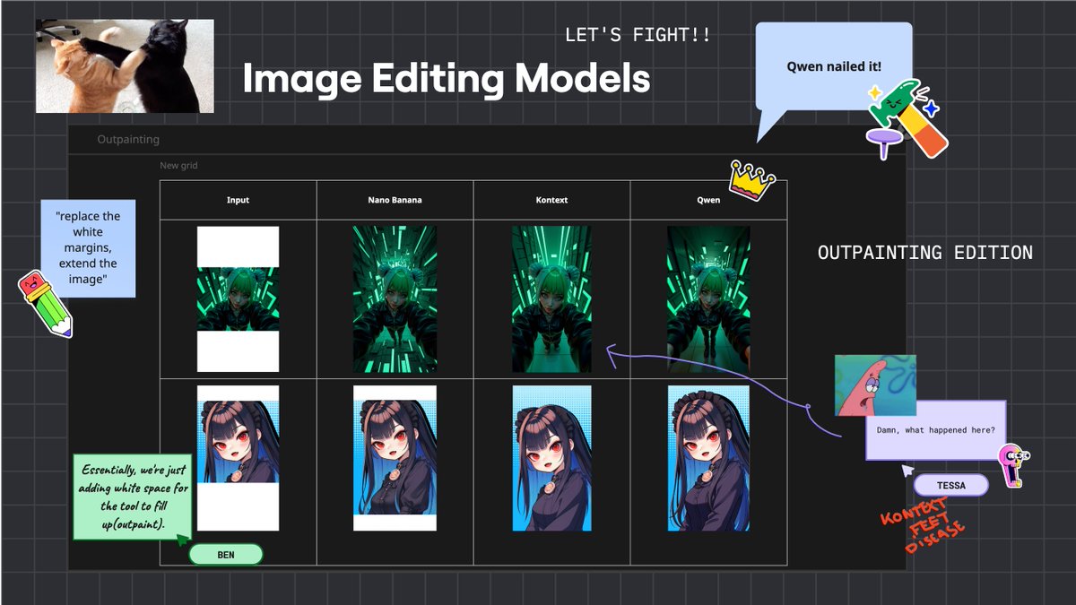Open the Kontext green-hair outpainted image
Screen dimensions: 1076x605
click(x=551, y=299)
